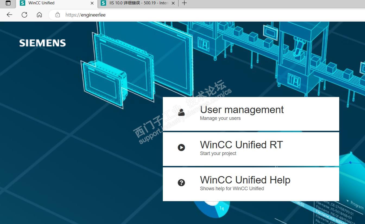Viewport: 365px width, 224px height.
Task: View site security information lock icon
Action: click(58, 15)
